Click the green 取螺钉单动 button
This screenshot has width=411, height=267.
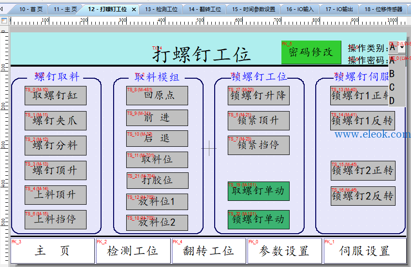259,191
